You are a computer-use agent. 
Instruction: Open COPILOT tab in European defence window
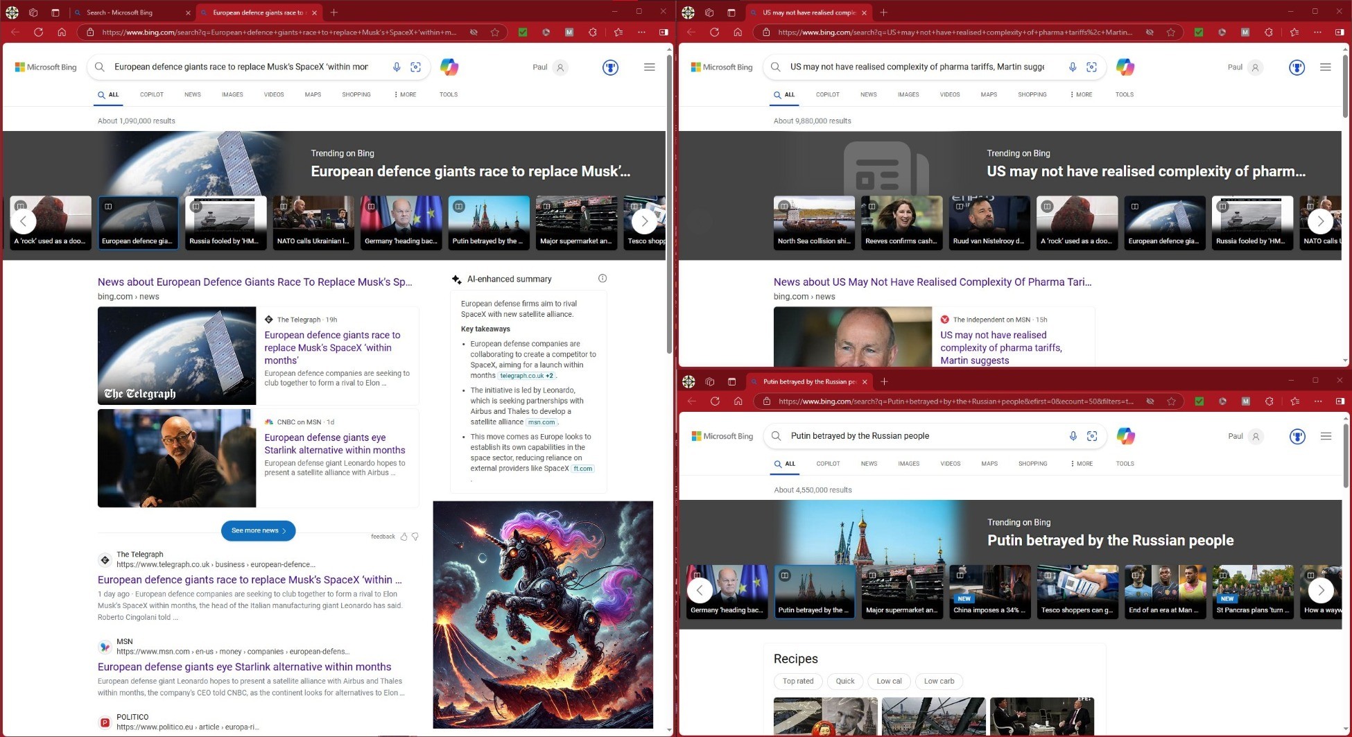pos(152,94)
